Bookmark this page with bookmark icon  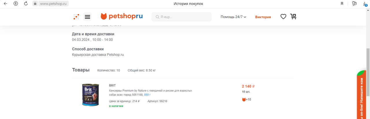click(x=342, y=3)
